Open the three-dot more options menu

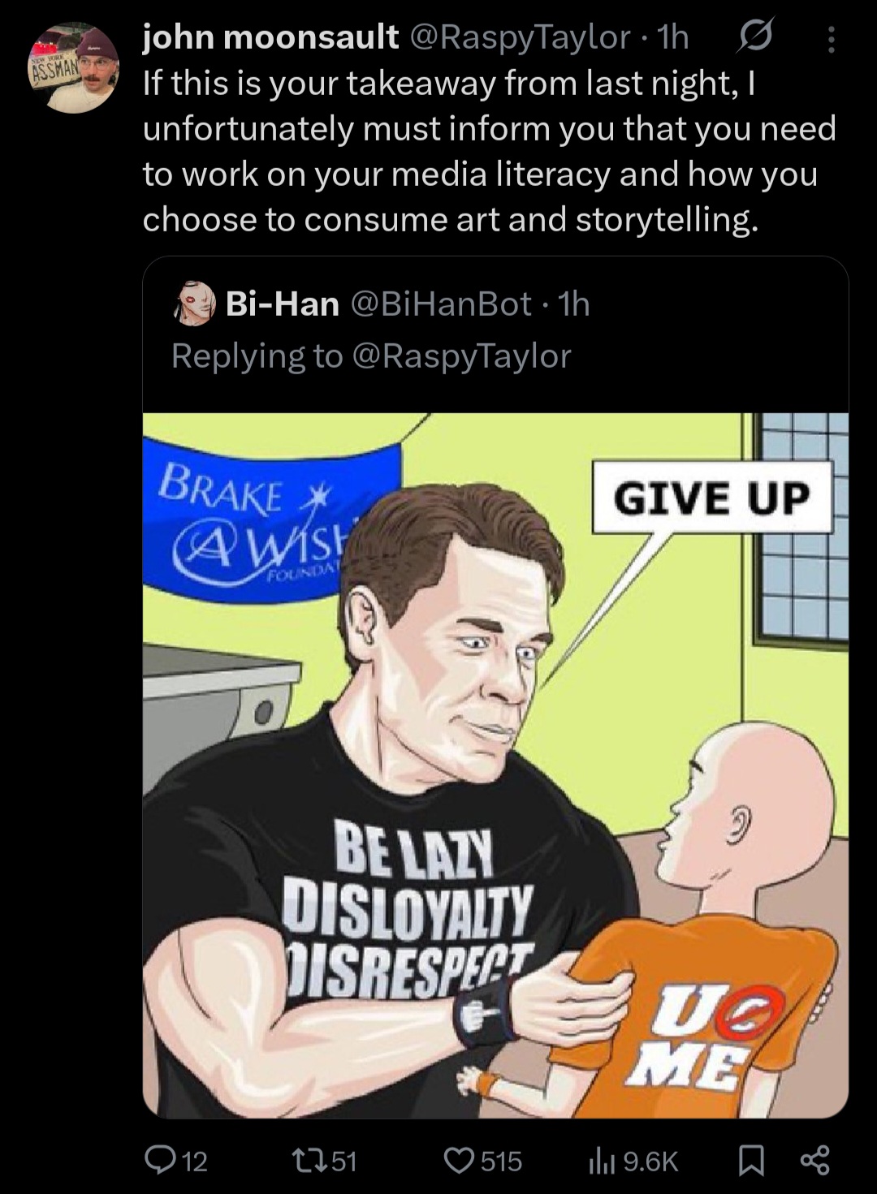click(x=830, y=37)
